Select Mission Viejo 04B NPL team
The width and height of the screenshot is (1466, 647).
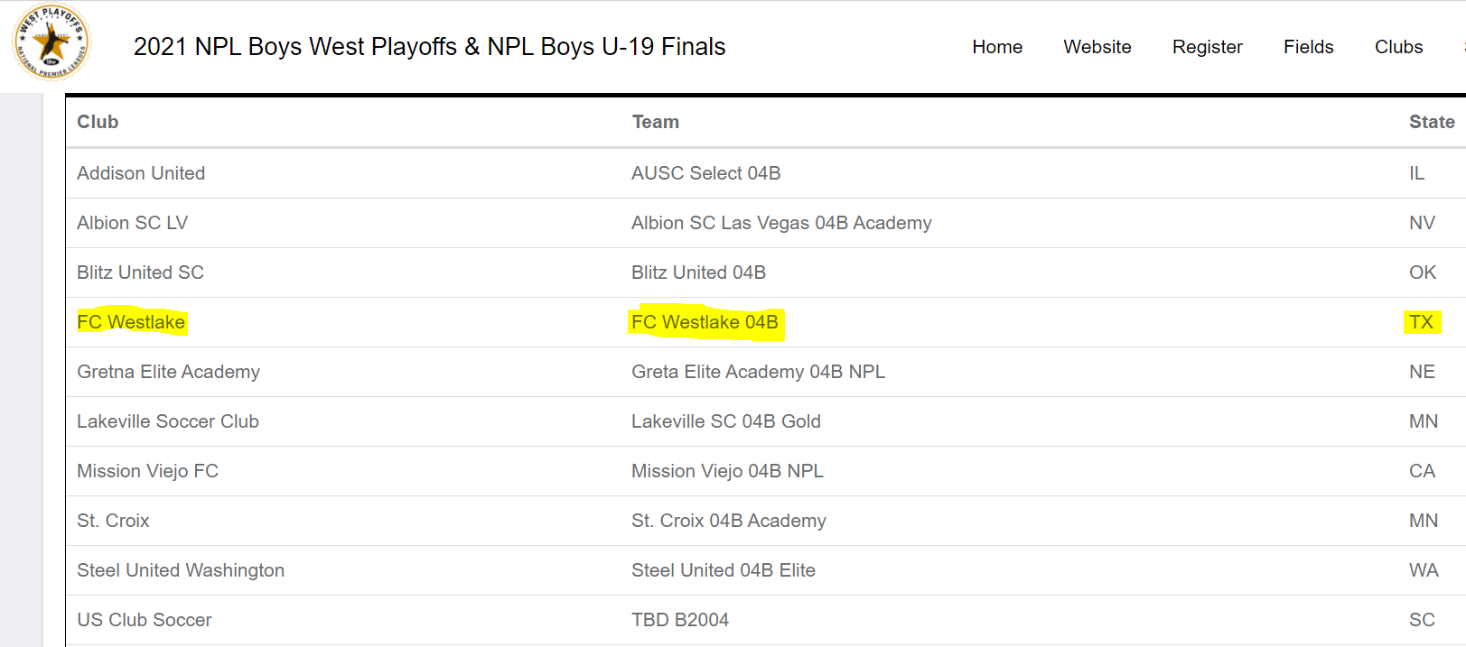pos(727,471)
